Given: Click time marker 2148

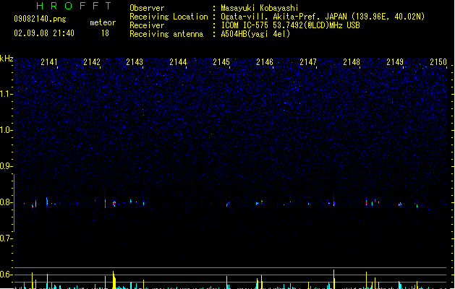Looking at the screenshot, I should (x=352, y=62).
